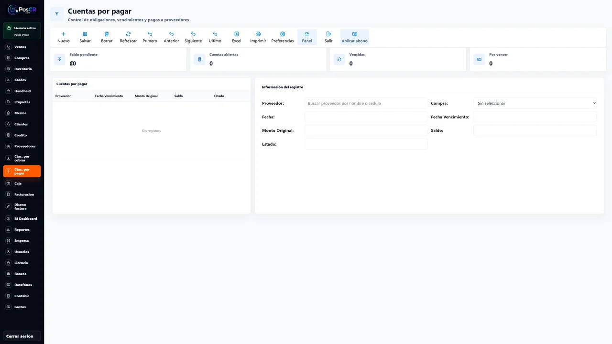The height and width of the screenshot is (344, 612).
Task: Go to Primero record
Action: (150, 37)
